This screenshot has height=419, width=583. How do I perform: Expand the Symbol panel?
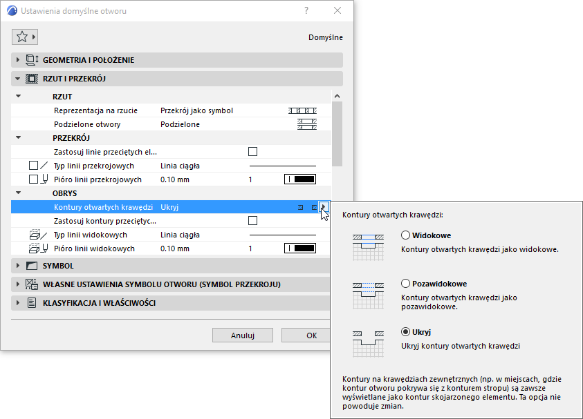(18, 266)
